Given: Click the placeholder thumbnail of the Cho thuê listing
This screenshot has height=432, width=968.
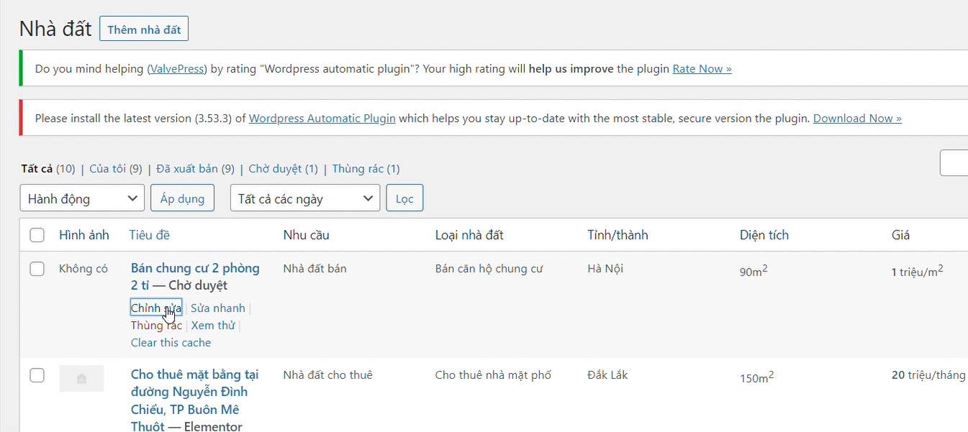Looking at the screenshot, I should click(81, 378).
